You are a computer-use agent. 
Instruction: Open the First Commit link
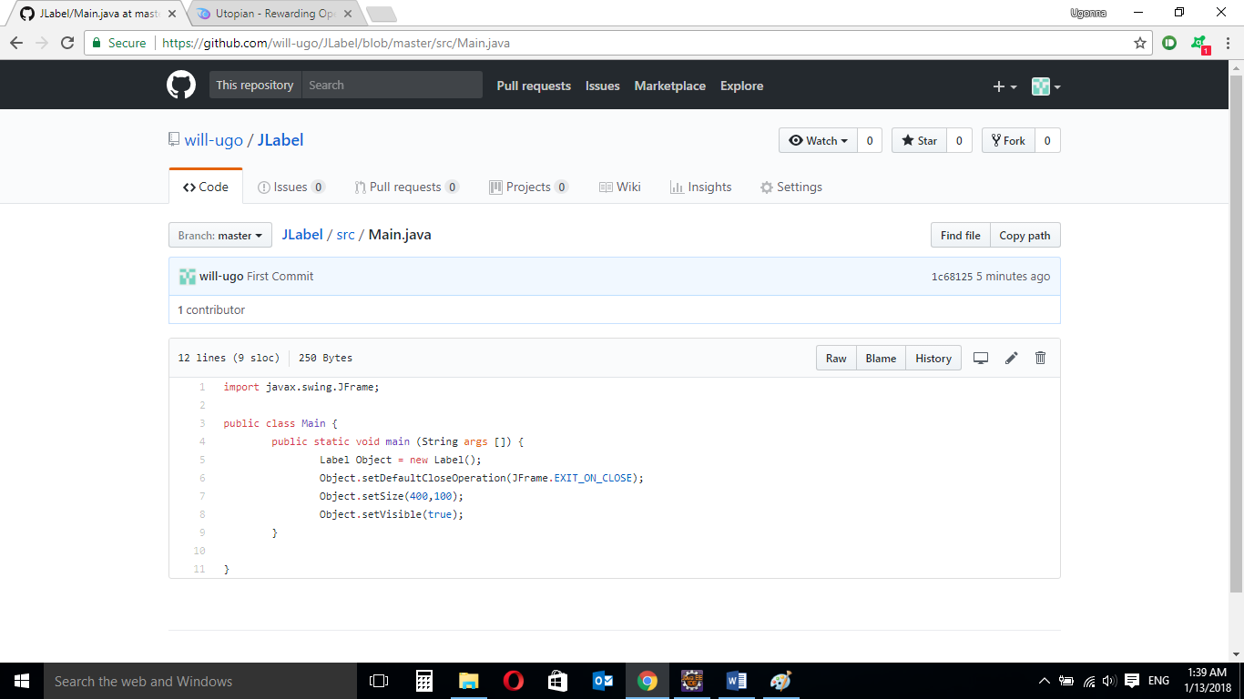click(x=280, y=277)
